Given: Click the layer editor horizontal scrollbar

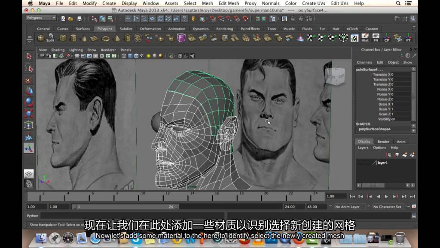Looking at the screenshot, I should (373, 185).
